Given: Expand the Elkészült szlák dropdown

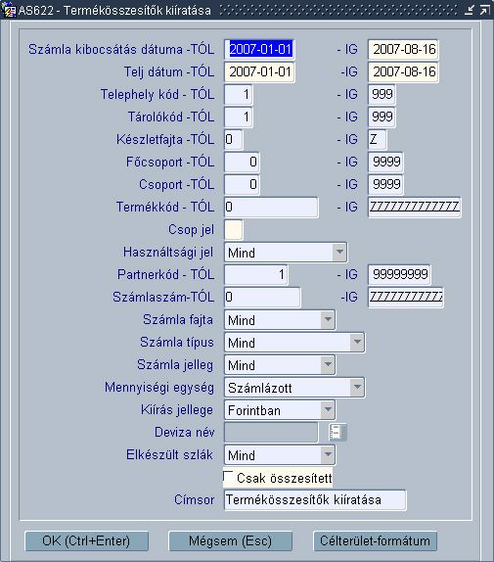Looking at the screenshot, I should click(x=328, y=455).
